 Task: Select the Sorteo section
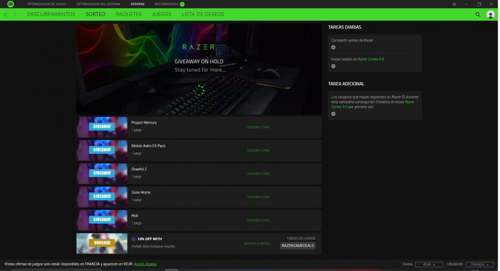[x=96, y=14]
